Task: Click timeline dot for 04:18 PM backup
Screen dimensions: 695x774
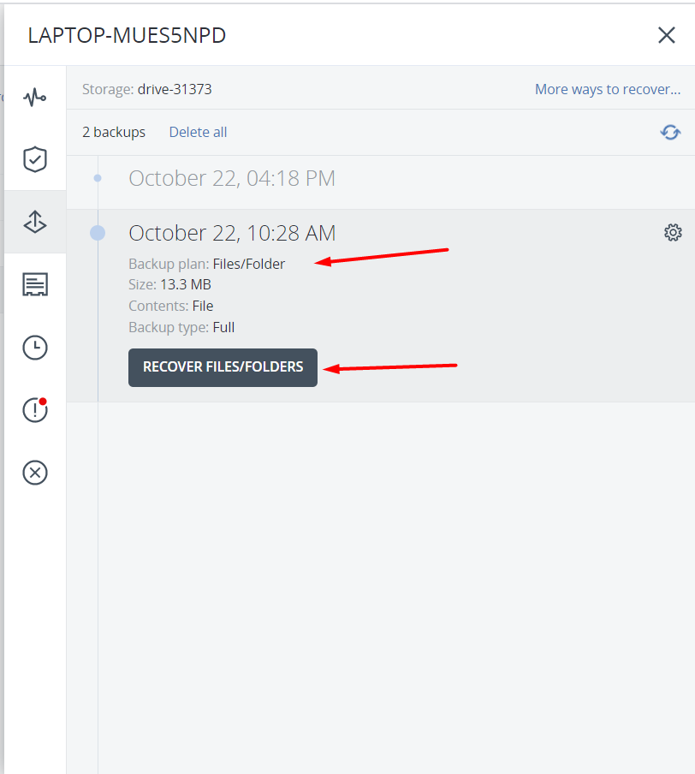Action: (98, 178)
